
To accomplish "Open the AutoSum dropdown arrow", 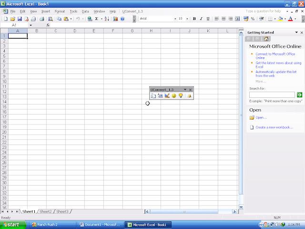I will point(102,19).
